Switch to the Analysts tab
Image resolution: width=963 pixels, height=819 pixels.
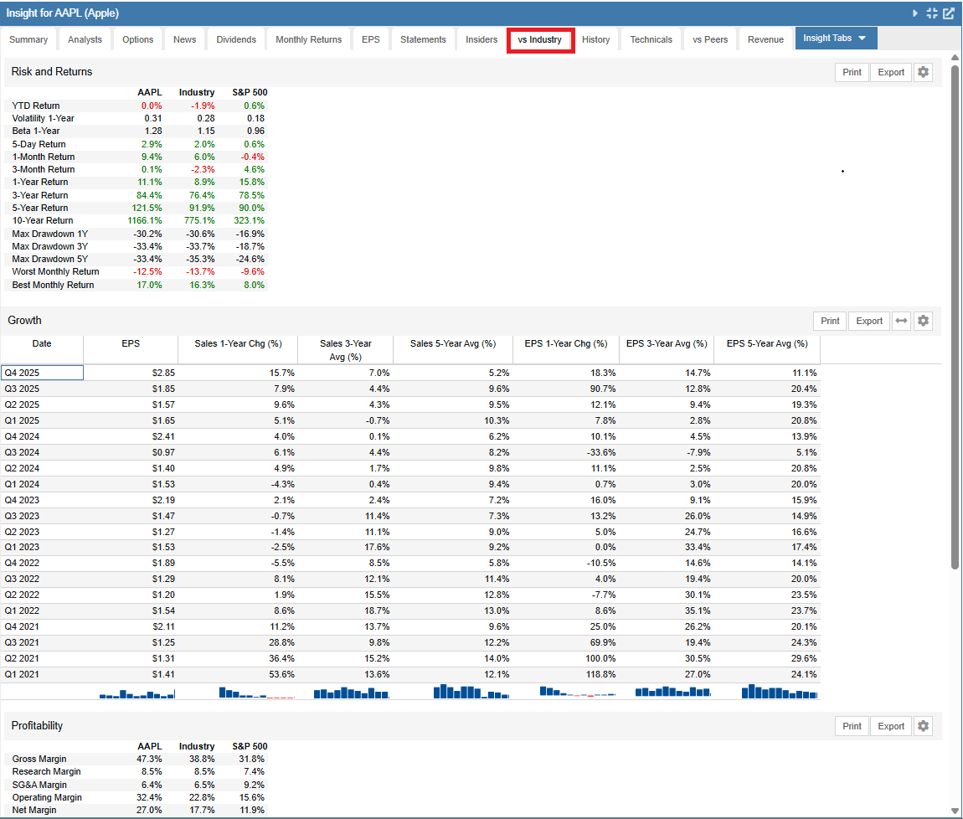pyautogui.click(x=85, y=39)
